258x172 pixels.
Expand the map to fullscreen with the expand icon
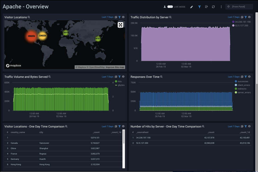pos(121,25)
